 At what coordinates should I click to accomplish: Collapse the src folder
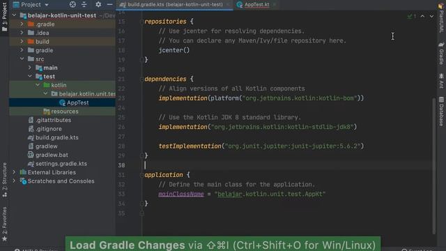22,59
